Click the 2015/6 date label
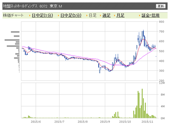The width and height of the screenshot is (170, 129). click(x=36, y=122)
